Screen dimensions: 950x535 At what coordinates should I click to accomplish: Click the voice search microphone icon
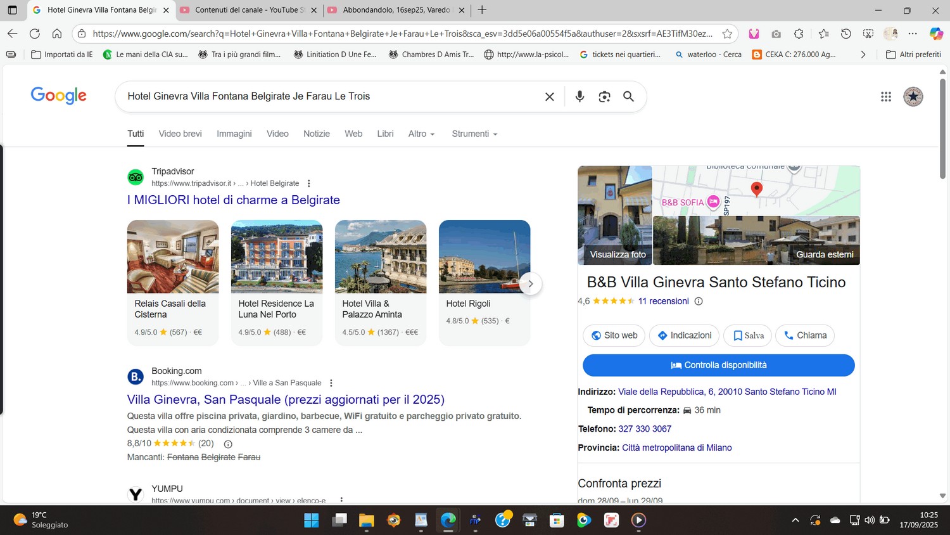[579, 96]
